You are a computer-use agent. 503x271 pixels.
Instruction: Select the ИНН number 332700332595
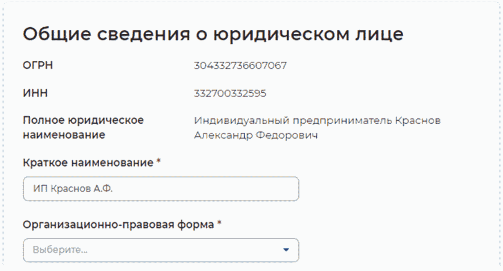tap(230, 93)
